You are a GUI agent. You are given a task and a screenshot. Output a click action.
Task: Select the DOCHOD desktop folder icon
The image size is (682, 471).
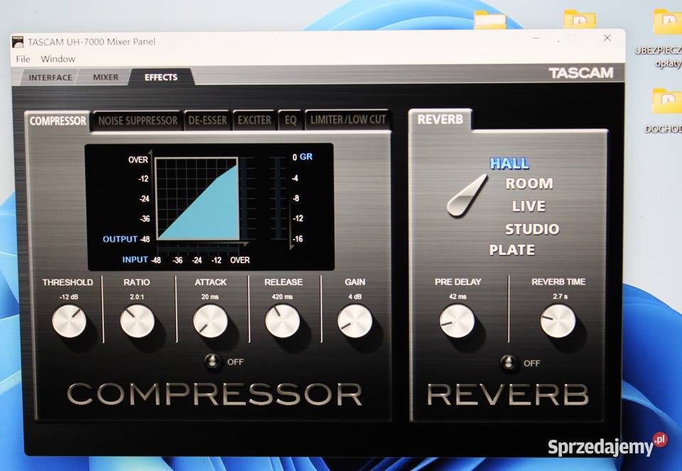pos(666,110)
